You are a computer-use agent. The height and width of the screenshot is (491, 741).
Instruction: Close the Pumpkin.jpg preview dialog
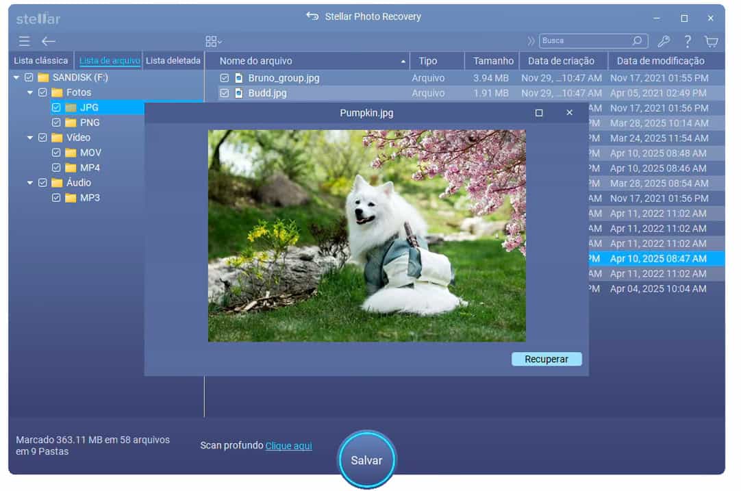569,113
